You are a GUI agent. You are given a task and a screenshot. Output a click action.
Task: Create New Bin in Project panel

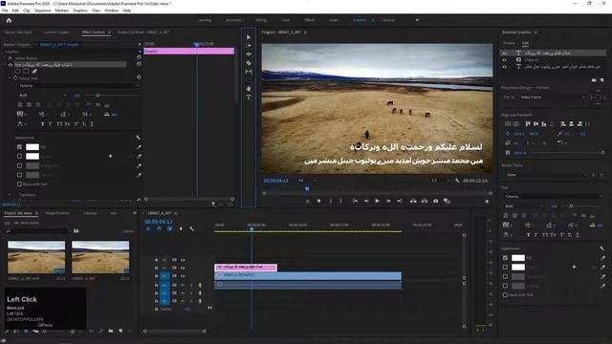111,332
